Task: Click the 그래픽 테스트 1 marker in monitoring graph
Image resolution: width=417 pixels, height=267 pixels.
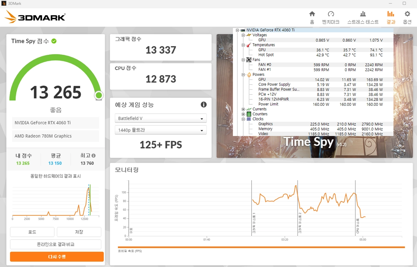Action: click(x=253, y=223)
